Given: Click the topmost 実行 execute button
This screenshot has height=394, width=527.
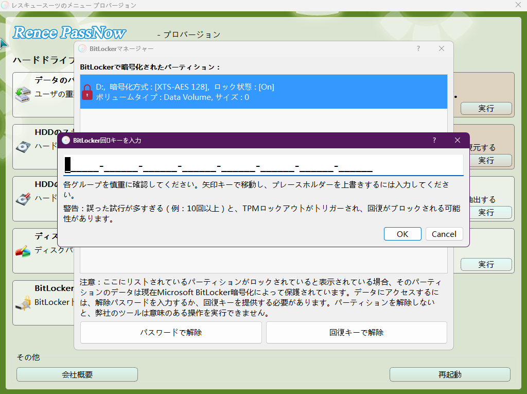Looking at the screenshot, I should coord(486,108).
